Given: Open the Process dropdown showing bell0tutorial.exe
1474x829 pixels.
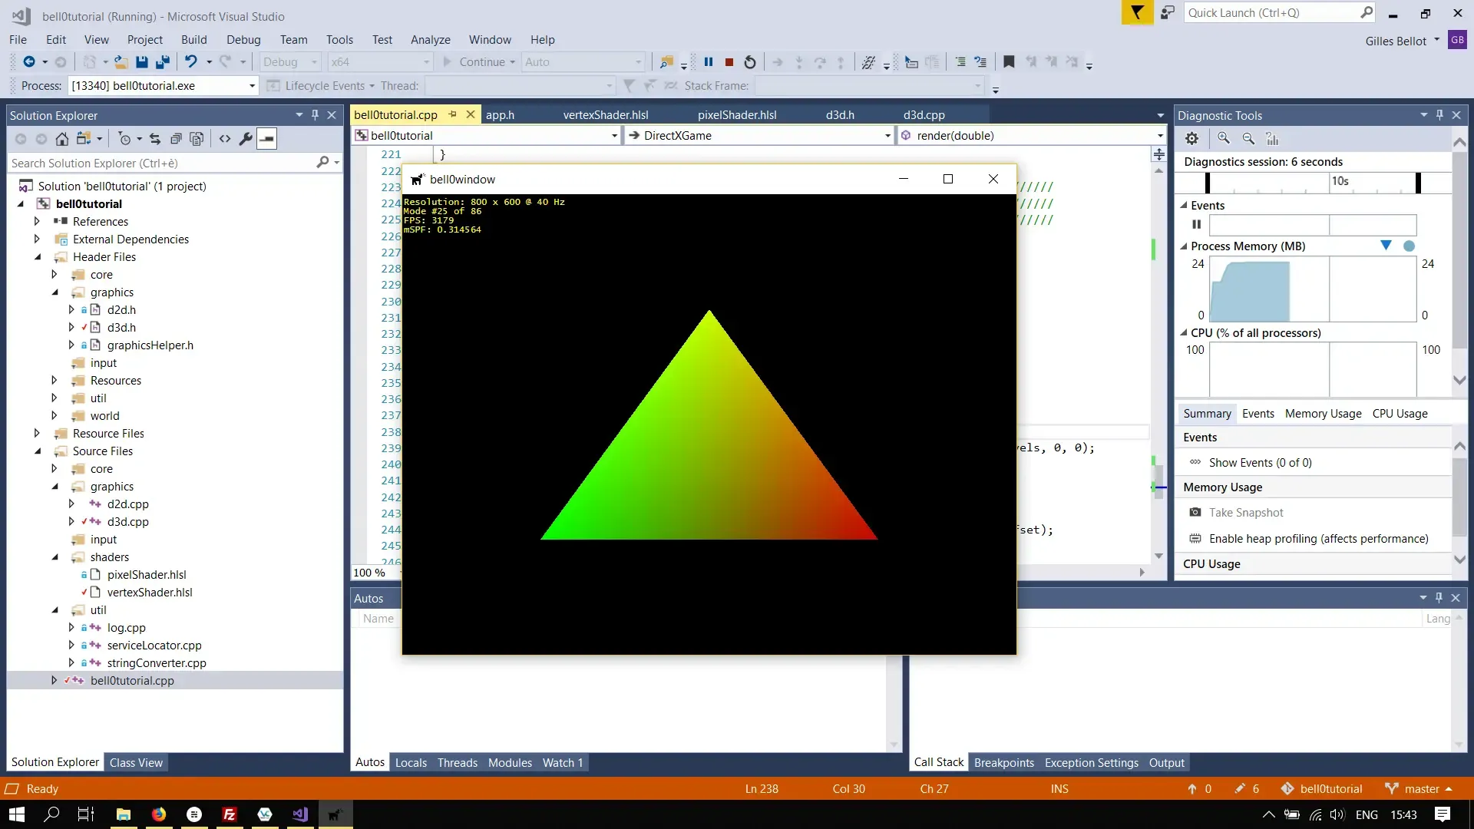Looking at the screenshot, I should tap(252, 86).
